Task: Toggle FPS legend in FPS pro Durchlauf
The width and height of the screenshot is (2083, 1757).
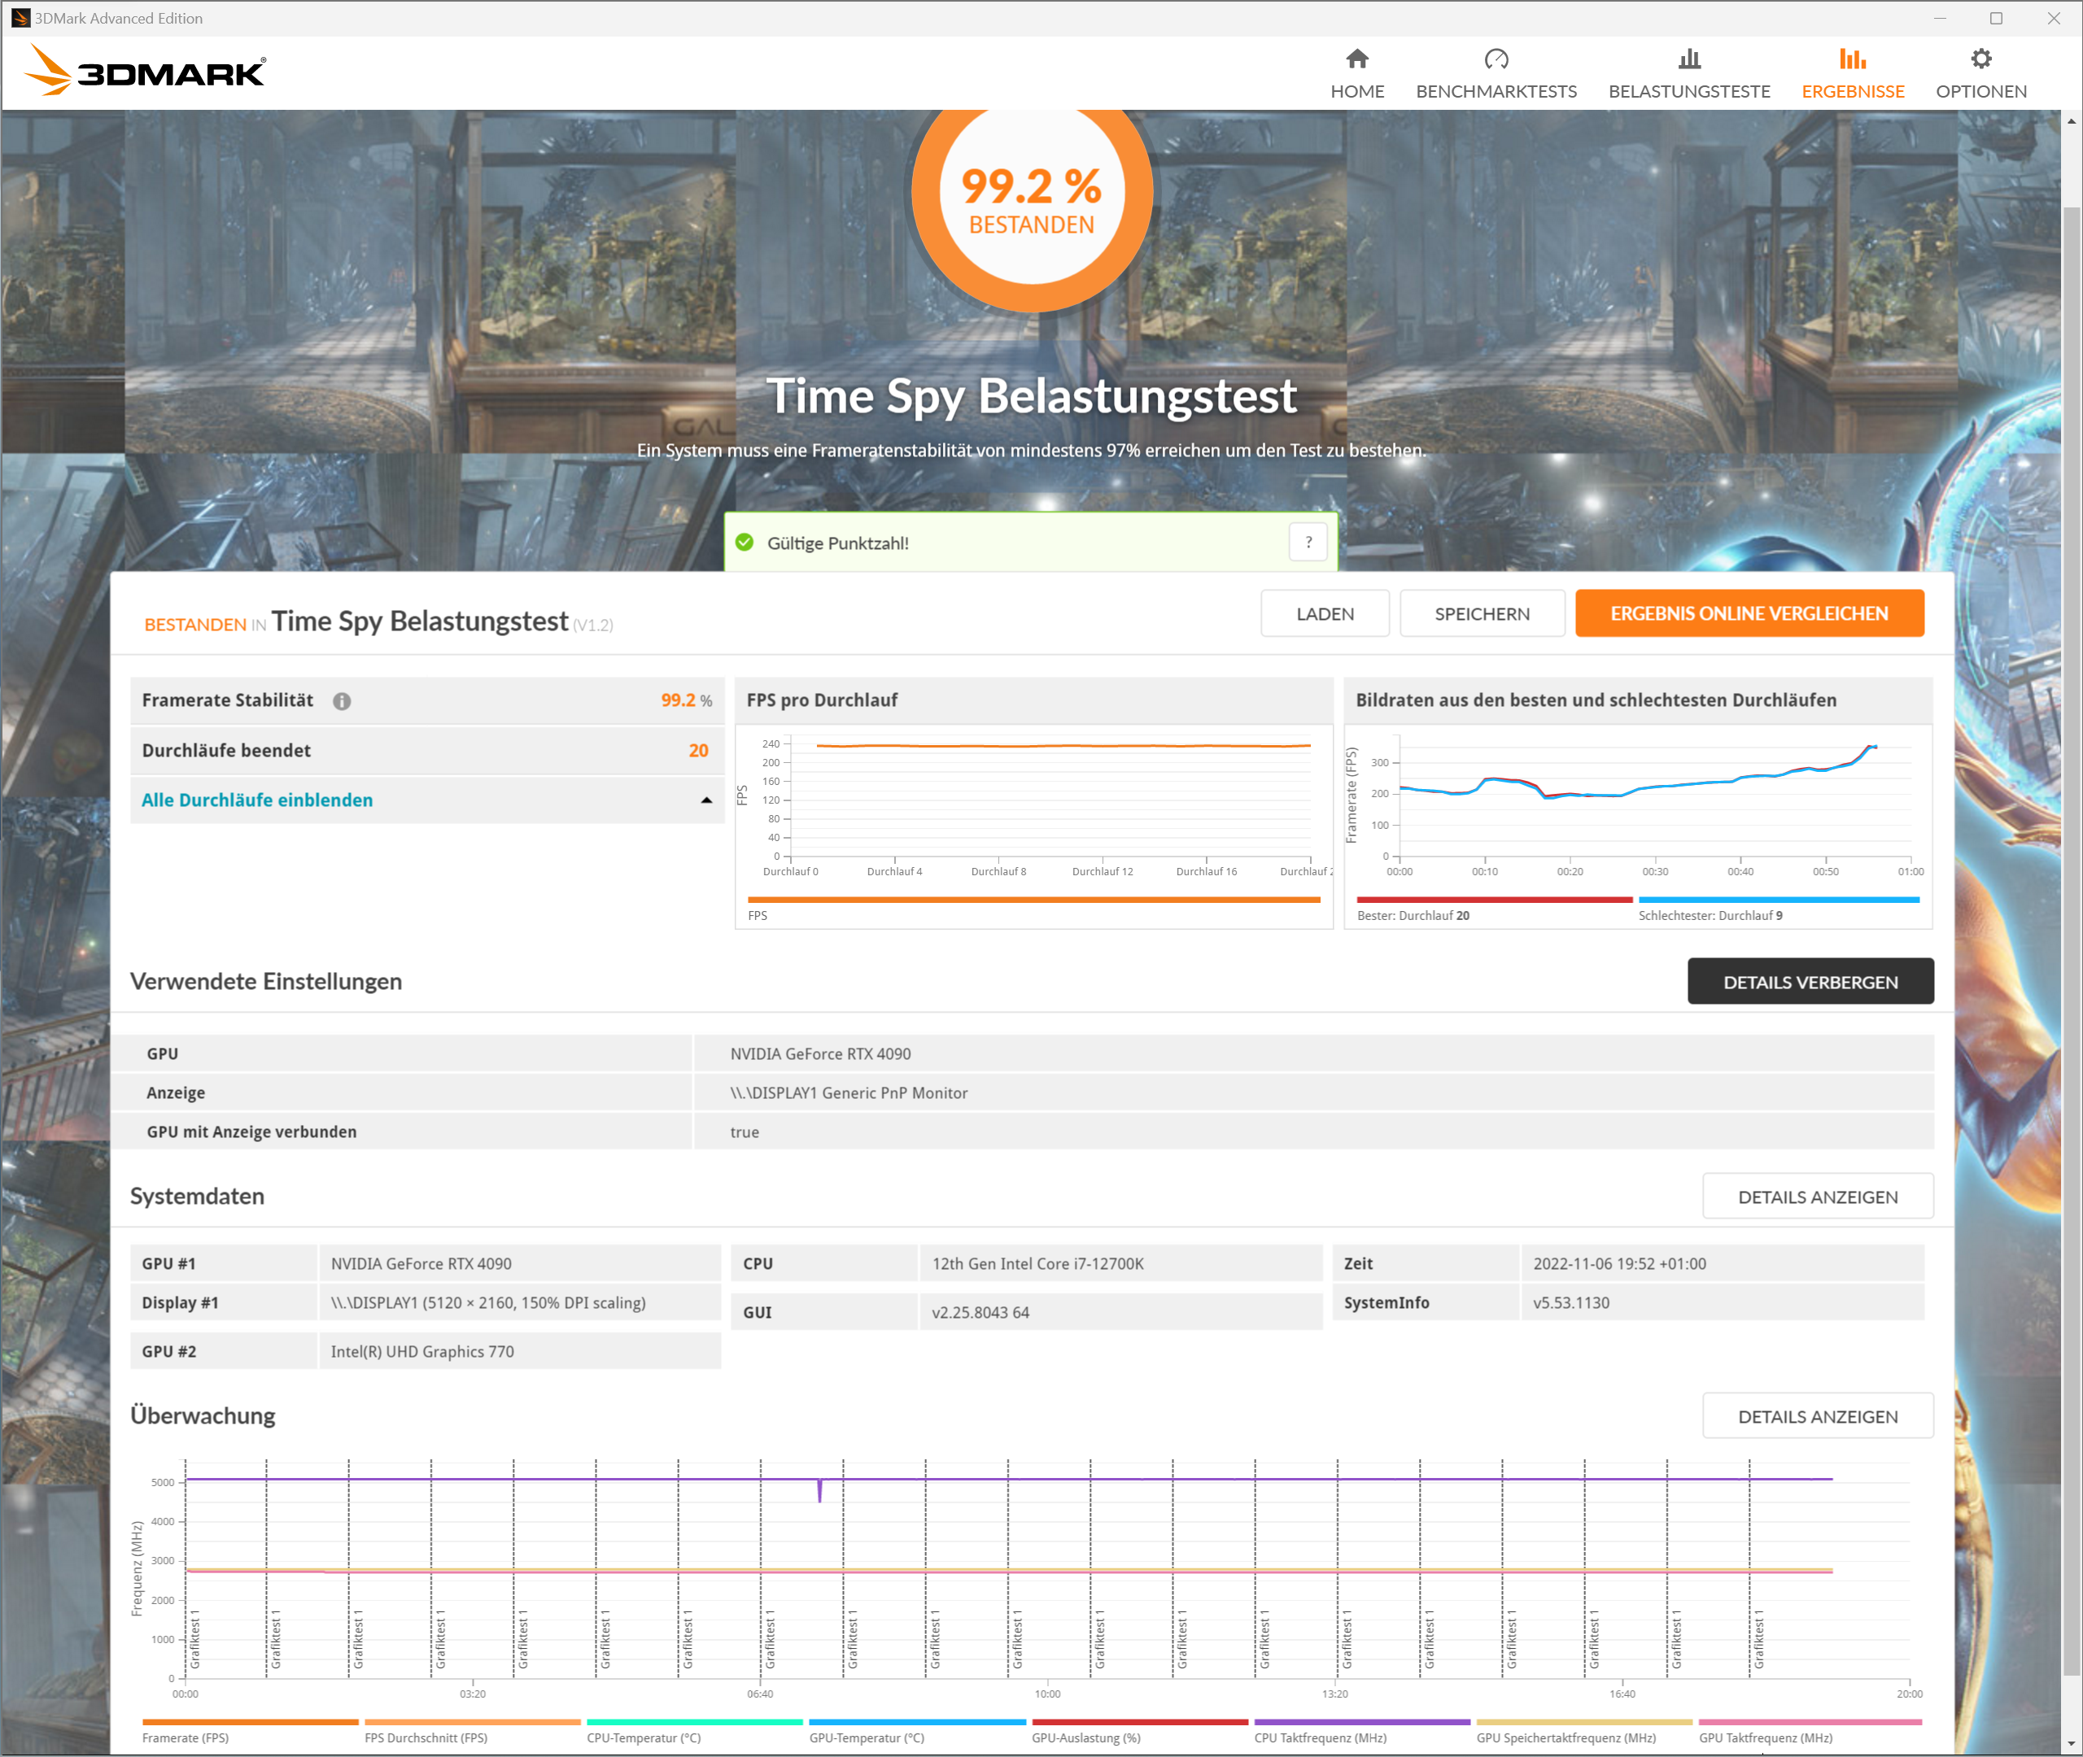Action: (x=1034, y=909)
